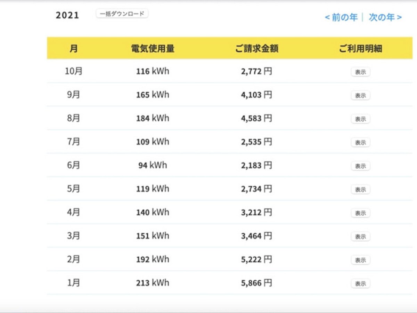The height and width of the screenshot is (313, 417).
Task: Select the 1月 month cell
Action: click(74, 283)
